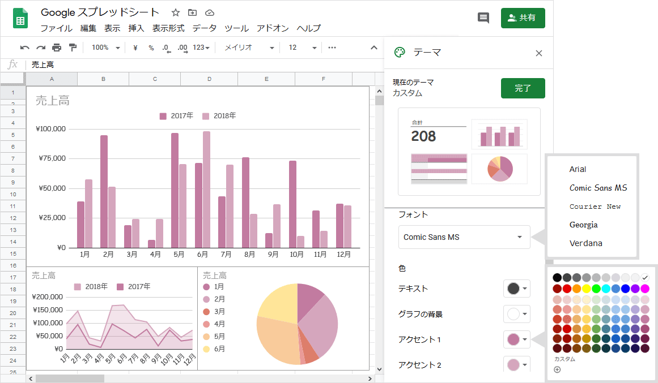This screenshot has height=383, width=658.
Task: Open the アクセント 1 color dropdown
Action: (516, 339)
